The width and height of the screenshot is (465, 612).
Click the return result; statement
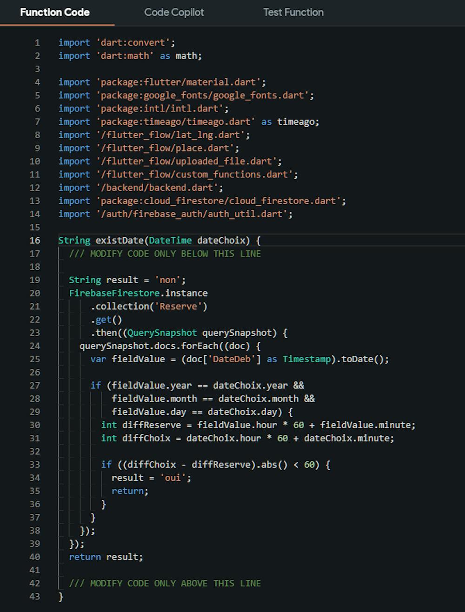click(106, 557)
